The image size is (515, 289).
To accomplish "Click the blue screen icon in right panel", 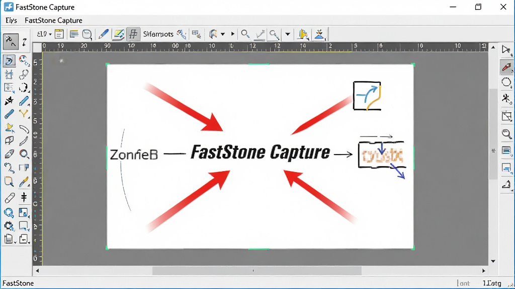I will tap(507, 169).
